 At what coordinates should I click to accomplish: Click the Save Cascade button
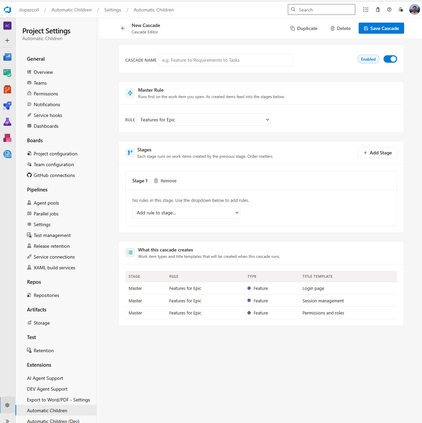381,28
